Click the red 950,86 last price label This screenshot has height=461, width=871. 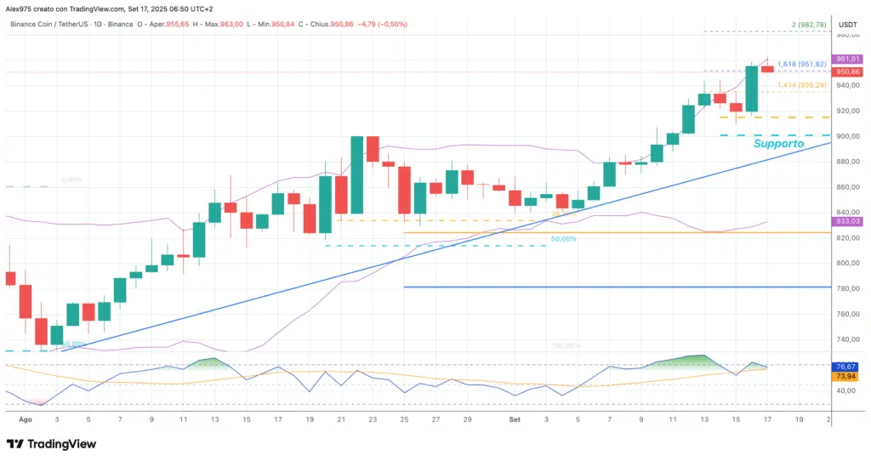[847, 71]
